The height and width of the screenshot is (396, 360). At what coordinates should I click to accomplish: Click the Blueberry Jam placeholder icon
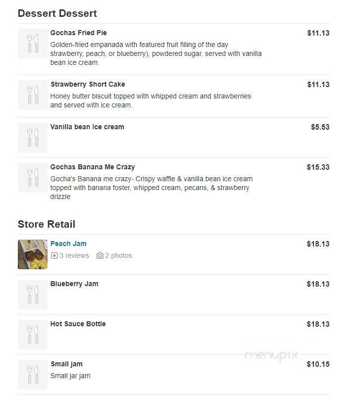pyautogui.click(x=33, y=294)
